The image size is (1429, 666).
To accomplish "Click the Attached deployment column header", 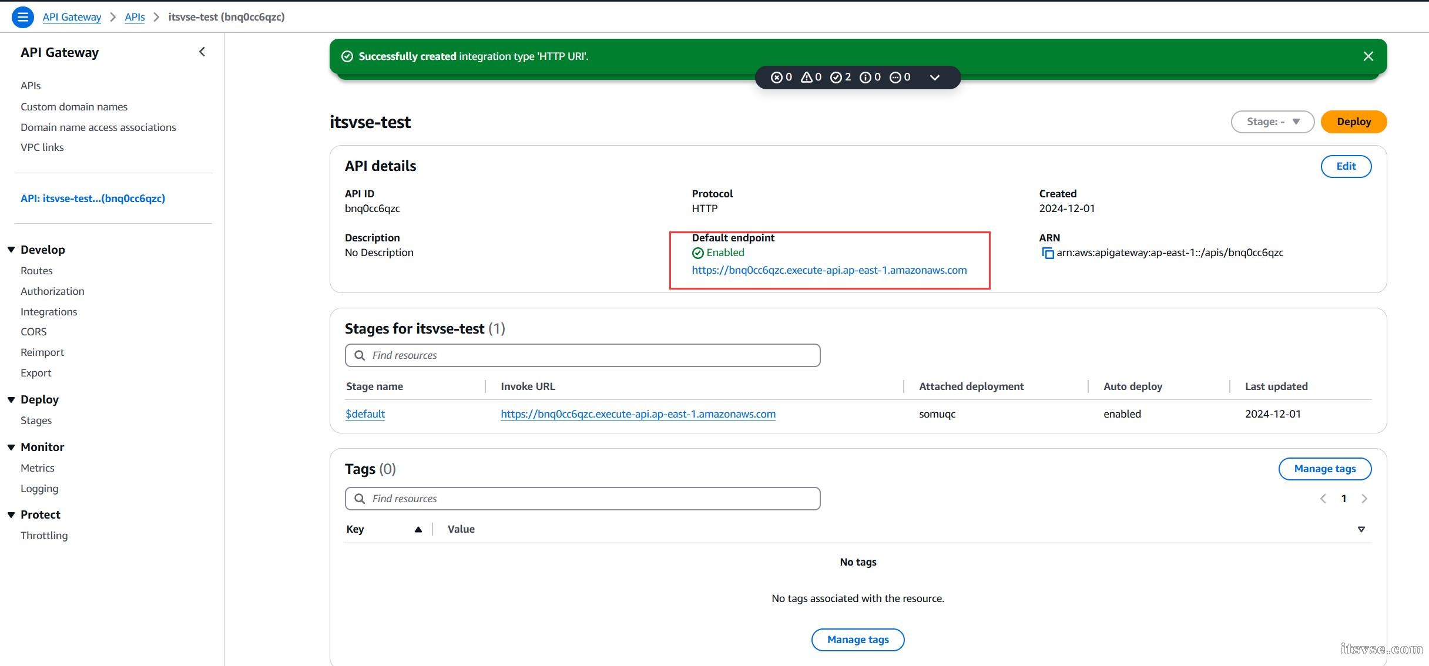I will click(x=971, y=386).
